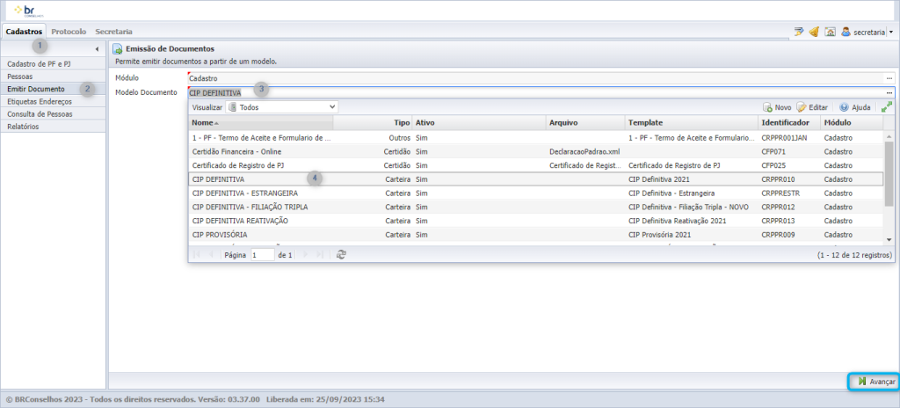Click the Identificador column header
900x408 pixels.
tap(790, 123)
